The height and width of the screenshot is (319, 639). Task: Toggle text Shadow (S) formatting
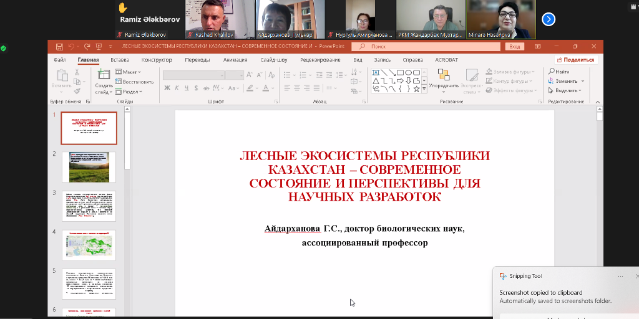[196, 88]
